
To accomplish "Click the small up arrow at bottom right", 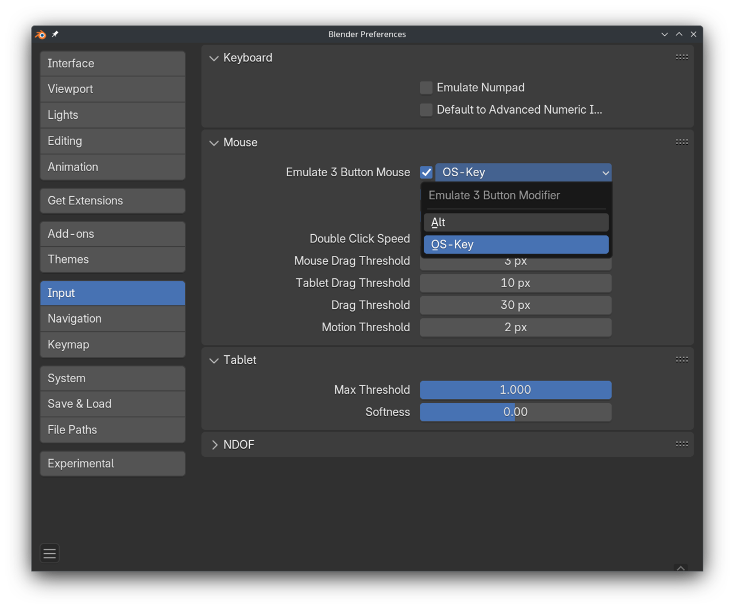I will 680,568.
